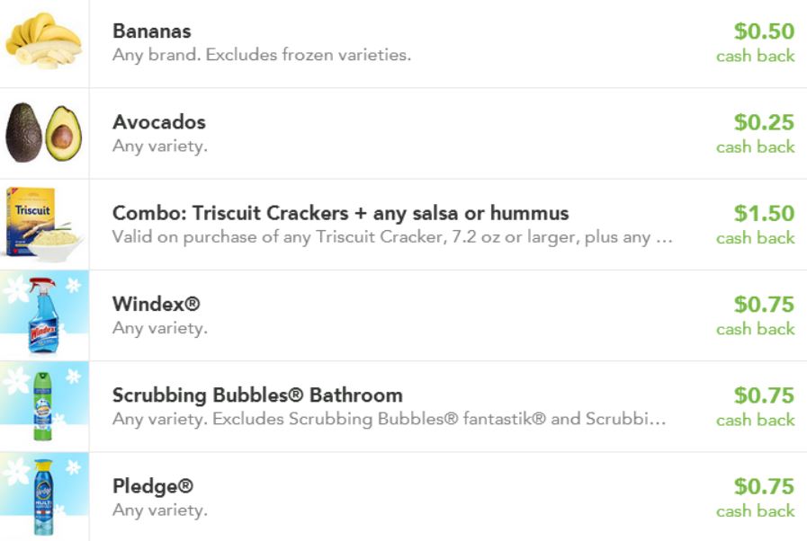Click $0.50 cash back on Bananas

tap(764, 32)
